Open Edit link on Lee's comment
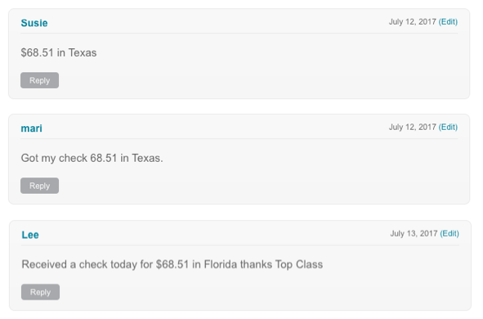Image resolution: width=483 pixels, height=319 pixels. click(449, 234)
